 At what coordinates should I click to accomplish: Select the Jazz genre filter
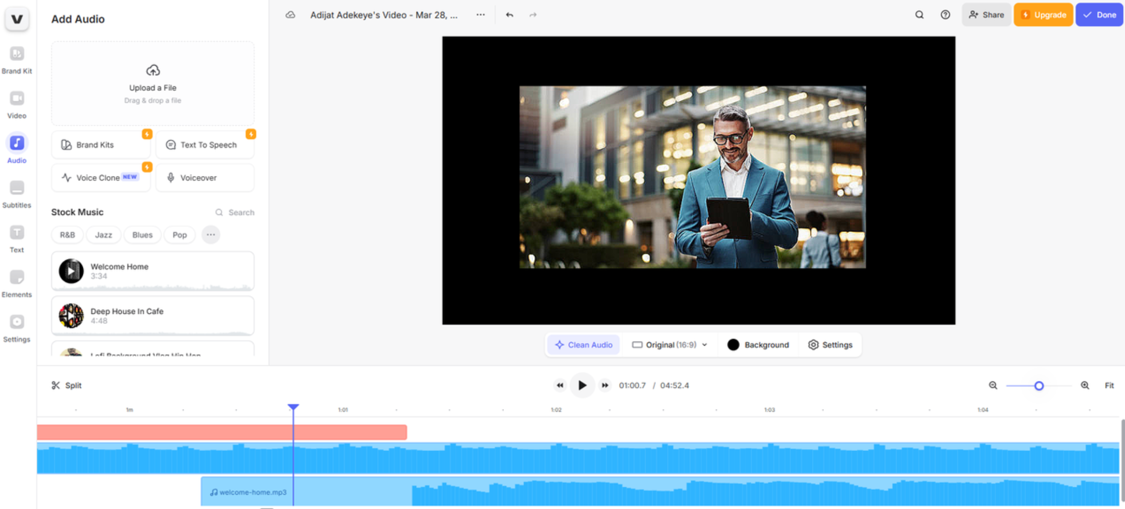pyautogui.click(x=103, y=235)
